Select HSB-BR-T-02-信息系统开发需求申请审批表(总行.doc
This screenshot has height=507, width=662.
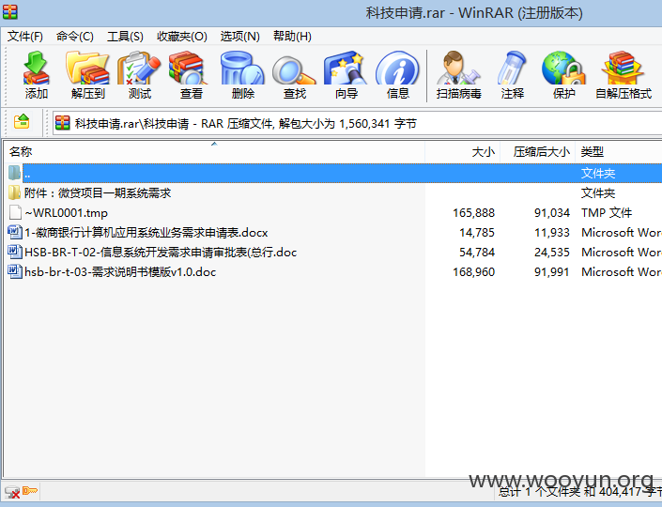(x=161, y=252)
